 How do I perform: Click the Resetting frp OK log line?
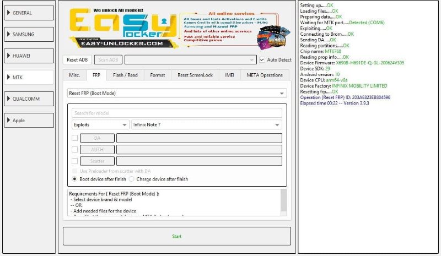point(319,91)
